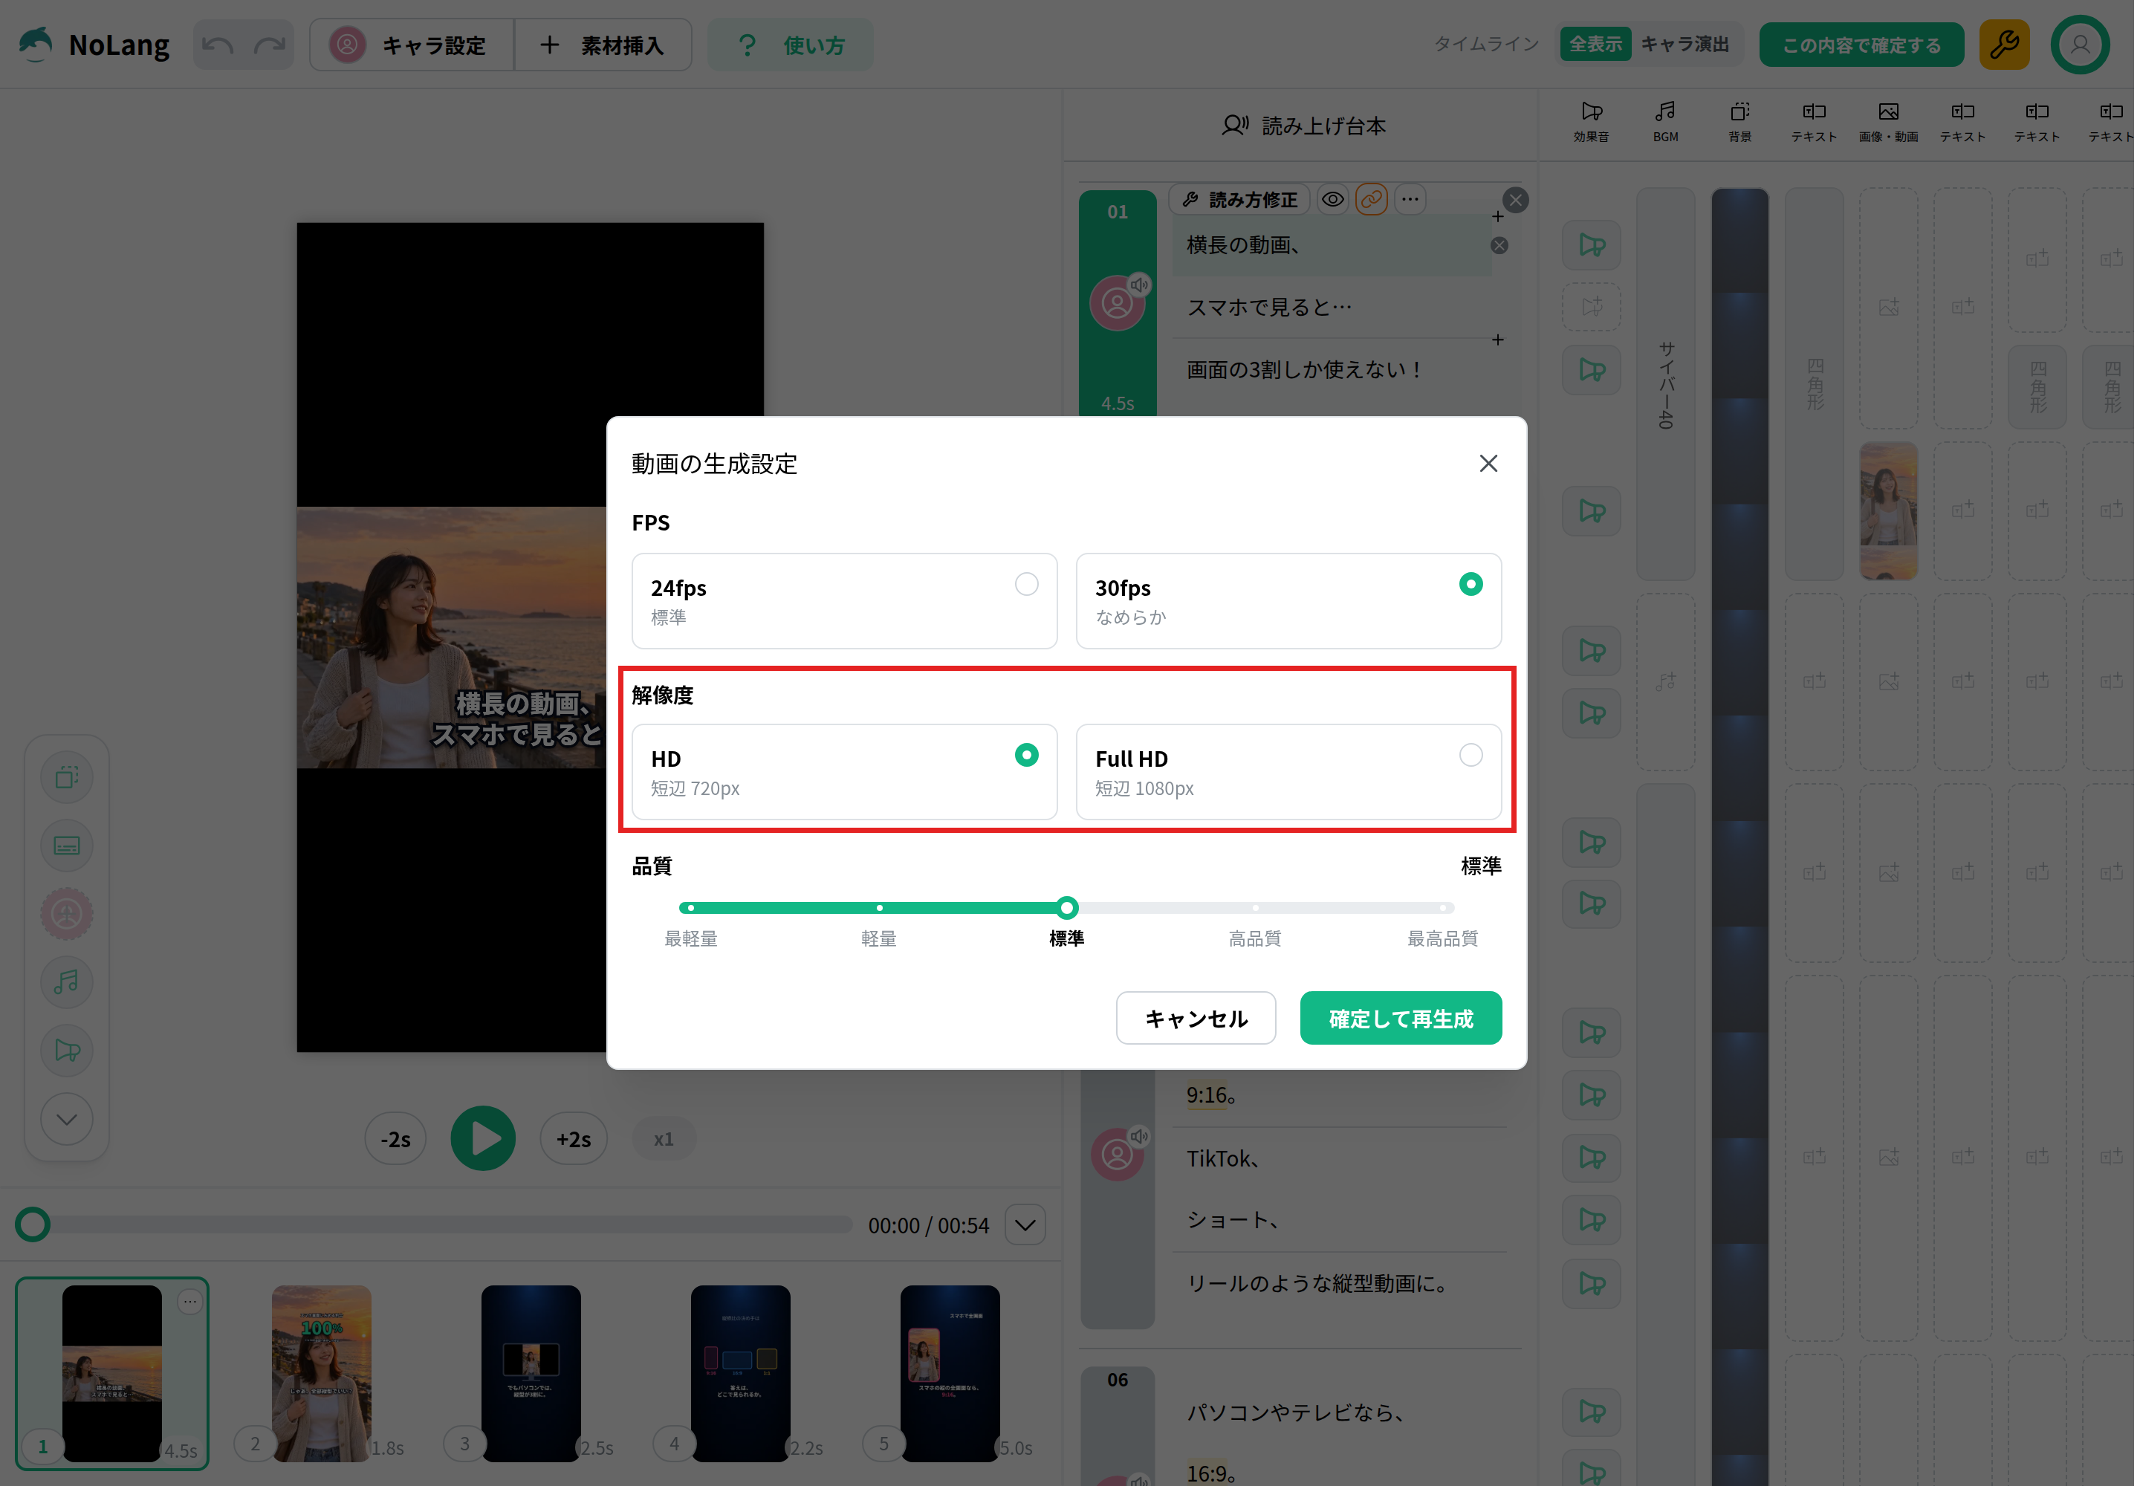Screen dimensions: 2140x1486
Task: Click the orange link icon on scene 01
Action: pyautogui.click(x=1371, y=199)
